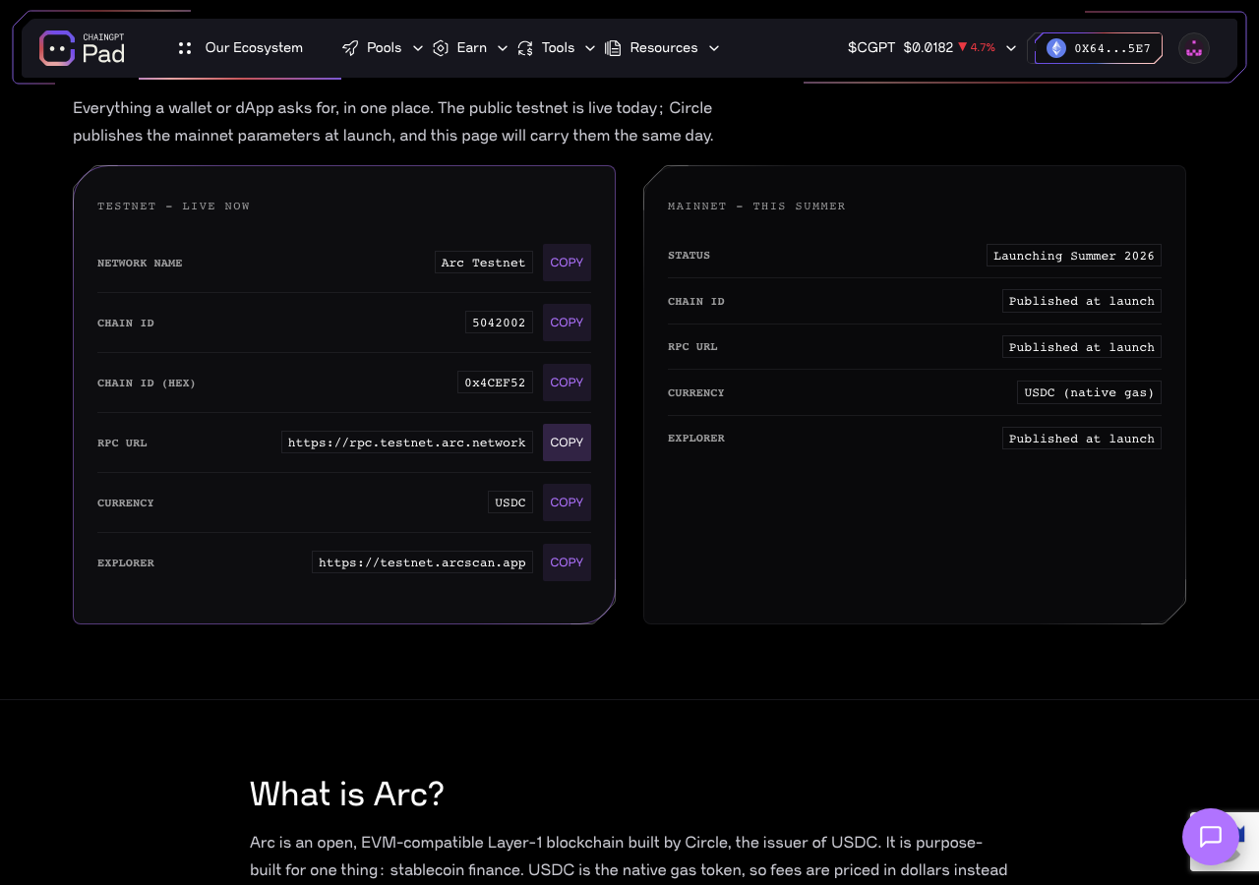Screen dimensions: 1259x885
Task: Click the red price-down triangle indicator
Action: click(963, 47)
